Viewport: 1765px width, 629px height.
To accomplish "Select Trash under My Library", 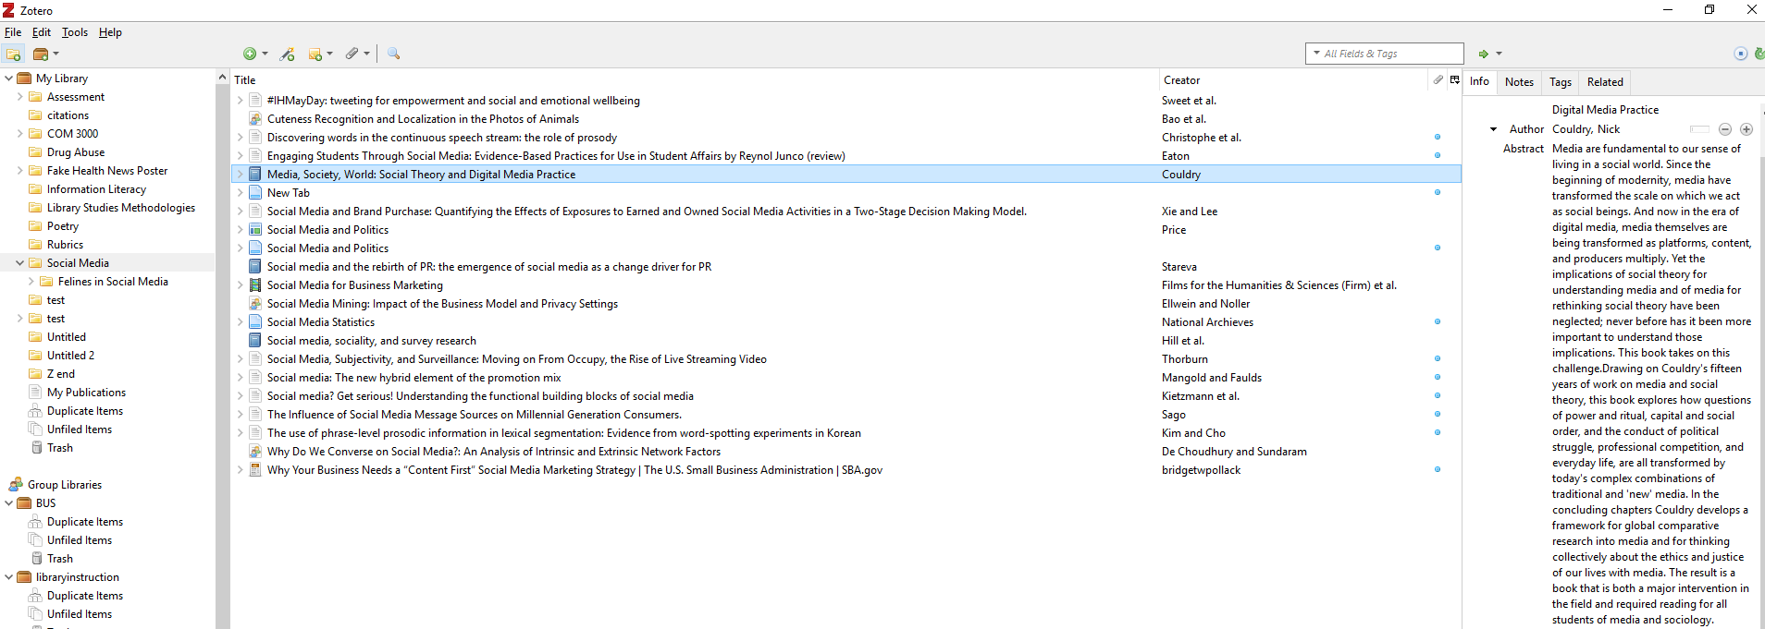I will (59, 448).
